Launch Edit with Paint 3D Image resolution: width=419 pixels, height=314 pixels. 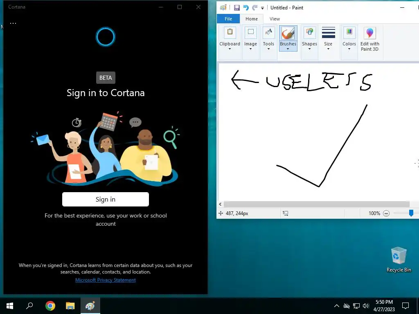point(369,39)
